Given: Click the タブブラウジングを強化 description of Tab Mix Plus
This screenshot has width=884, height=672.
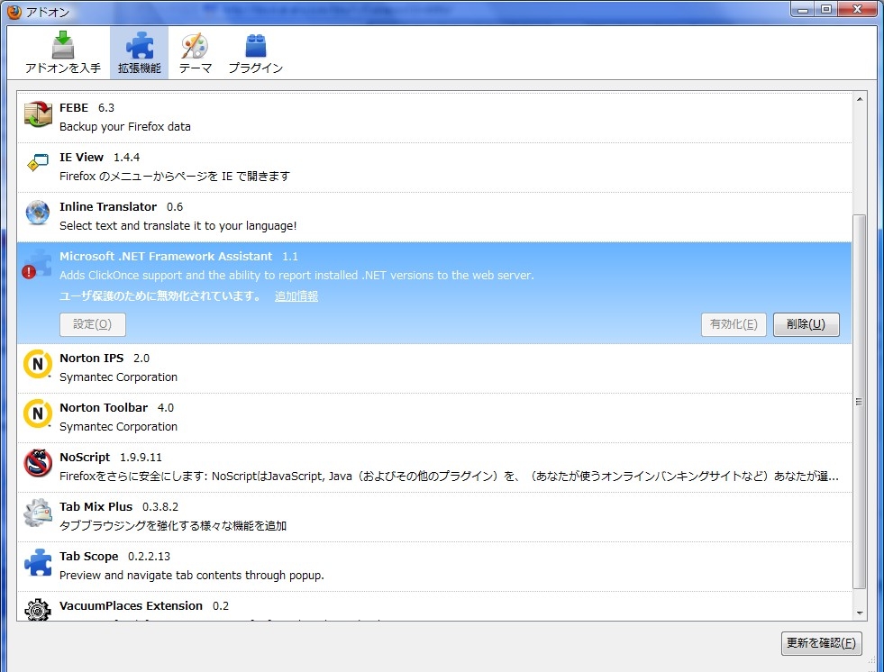Looking at the screenshot, I should 173,526.
